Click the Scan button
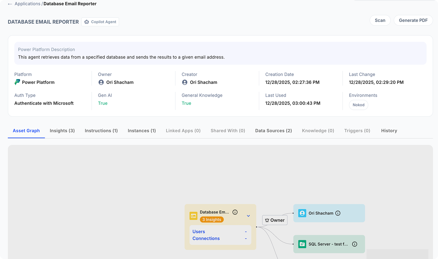 pos(380,20)
